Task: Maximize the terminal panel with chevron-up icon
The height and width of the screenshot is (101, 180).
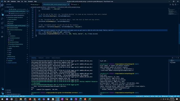Action: [176, 58]
